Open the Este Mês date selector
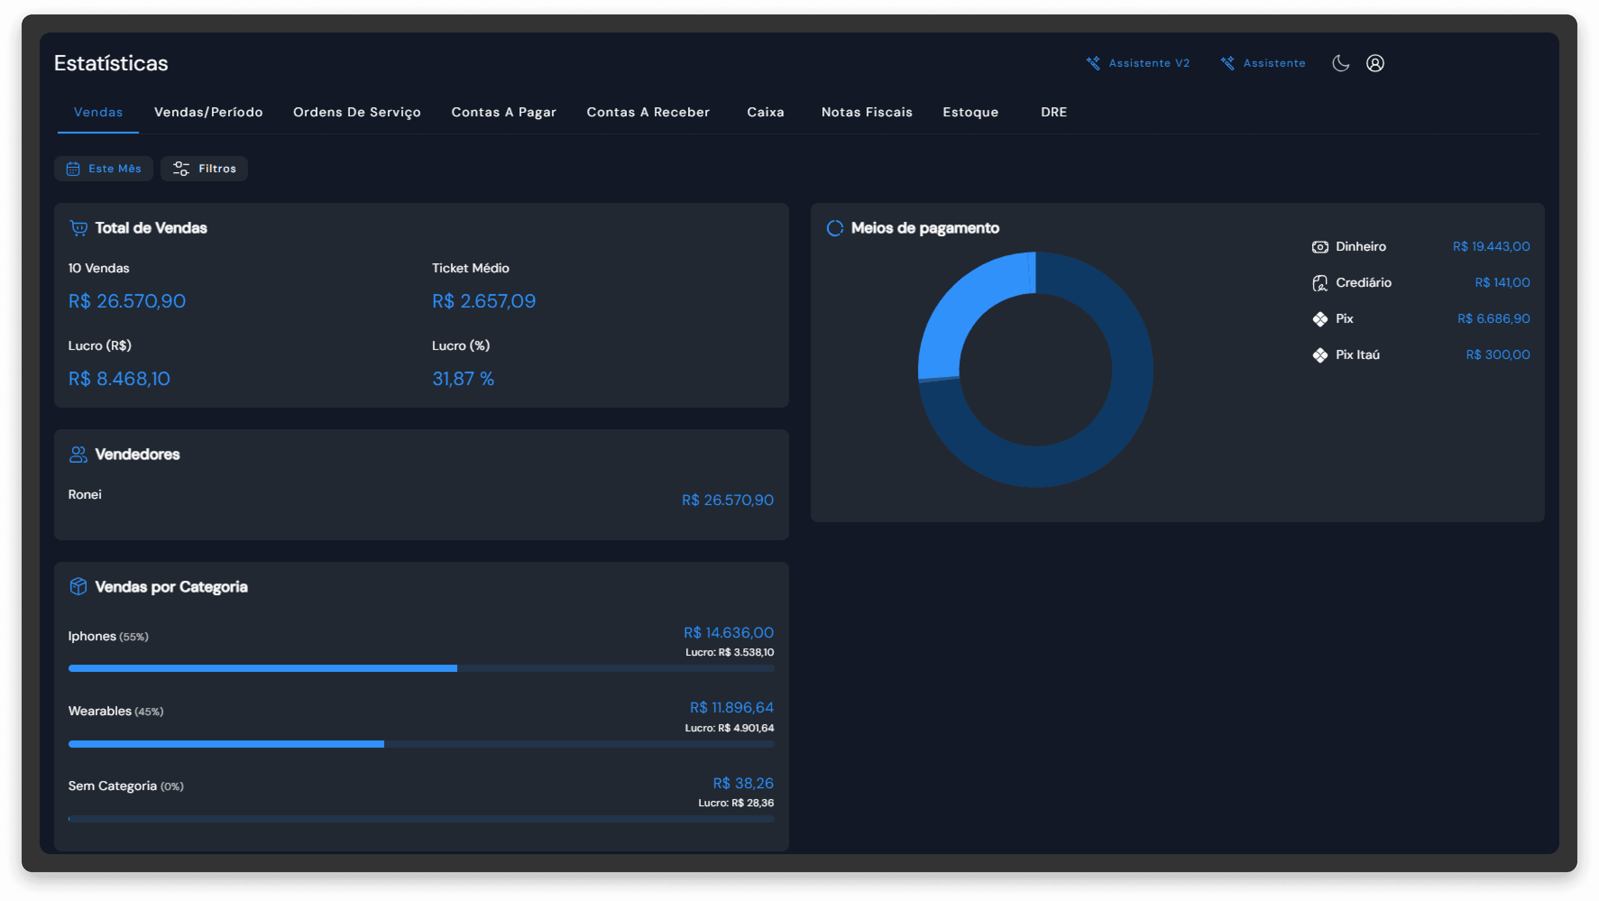The height and width of the screenshot is (901, 1599). [x=104, y=169]
